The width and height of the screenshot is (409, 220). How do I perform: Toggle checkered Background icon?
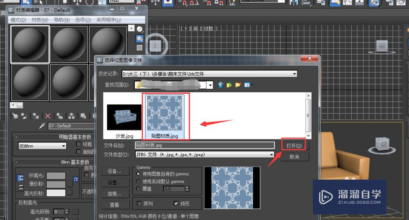(140, 48)
